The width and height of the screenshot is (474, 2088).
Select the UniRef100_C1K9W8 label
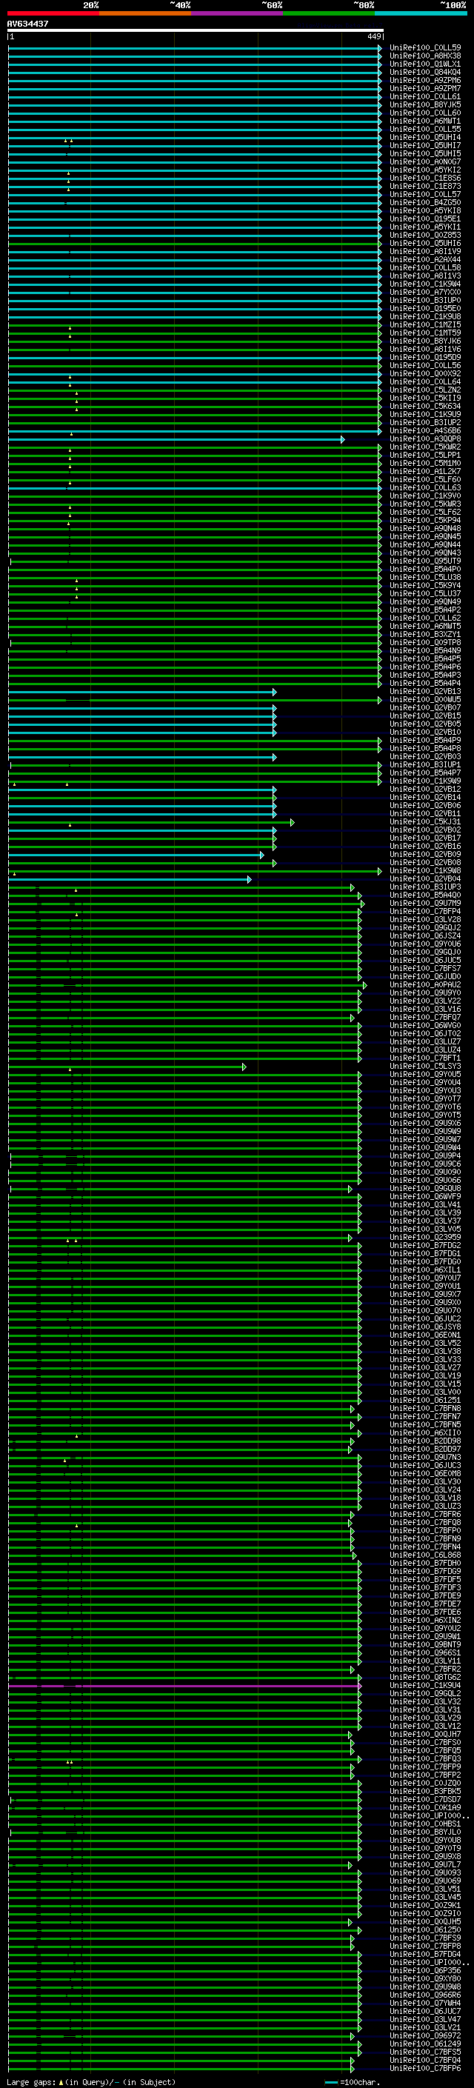tap(425, 870)
